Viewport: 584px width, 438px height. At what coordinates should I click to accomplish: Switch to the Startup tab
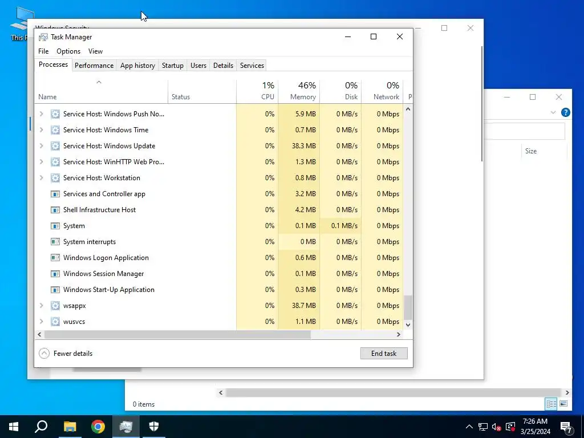pyautogui.click(x=172, y=66)
